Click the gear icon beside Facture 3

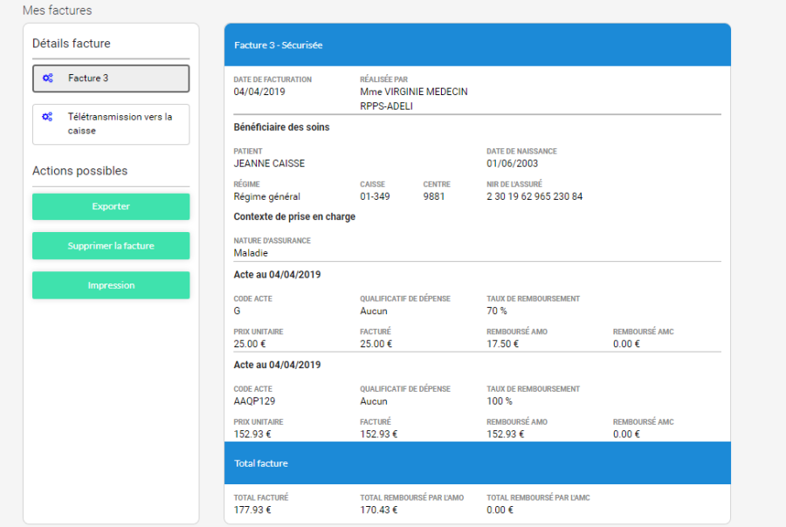(48, 79)
